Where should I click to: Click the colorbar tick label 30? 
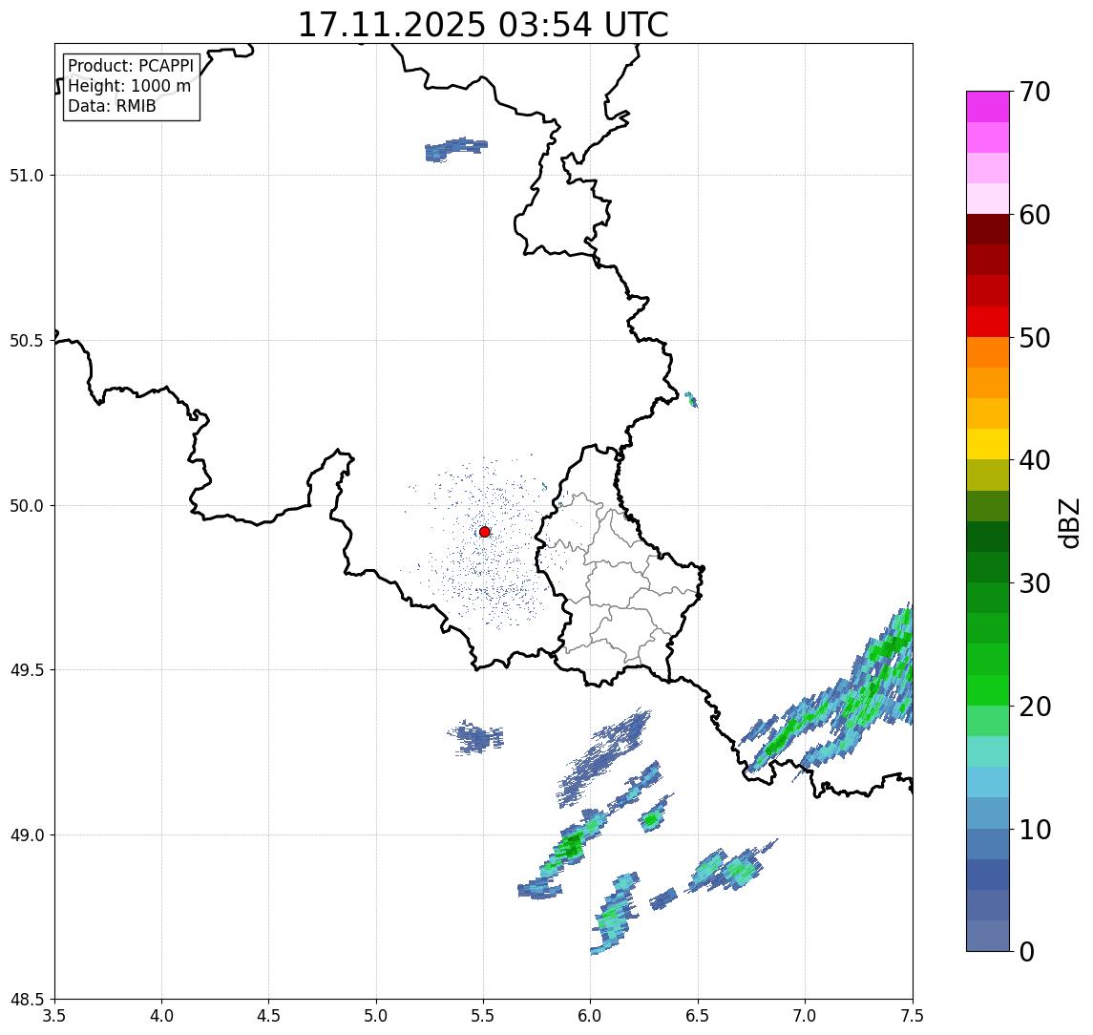pyautogui.click(x=1035, y=583)
